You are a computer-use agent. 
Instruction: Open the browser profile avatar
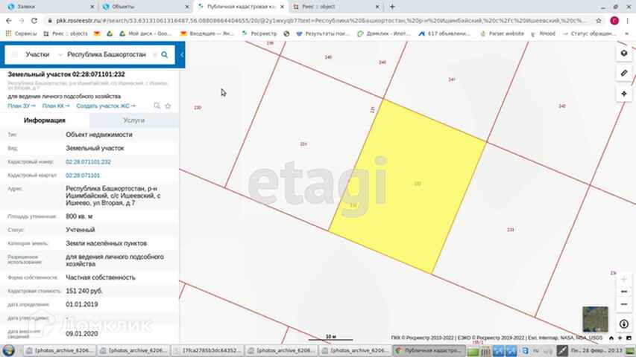614,21
